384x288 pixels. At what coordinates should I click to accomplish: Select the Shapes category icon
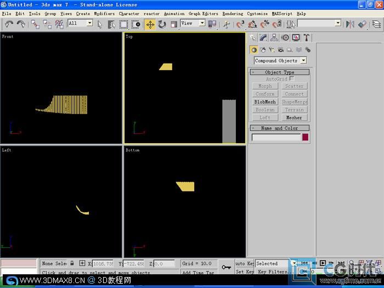263,50
